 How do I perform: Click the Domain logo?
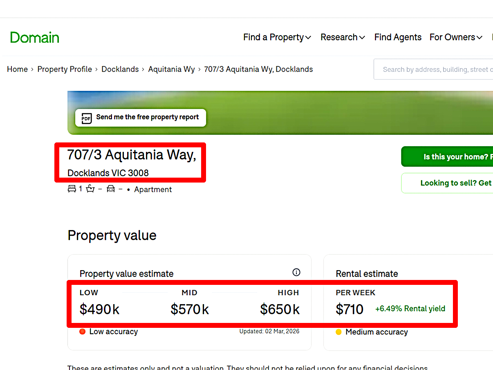click(x=35, y=38)
